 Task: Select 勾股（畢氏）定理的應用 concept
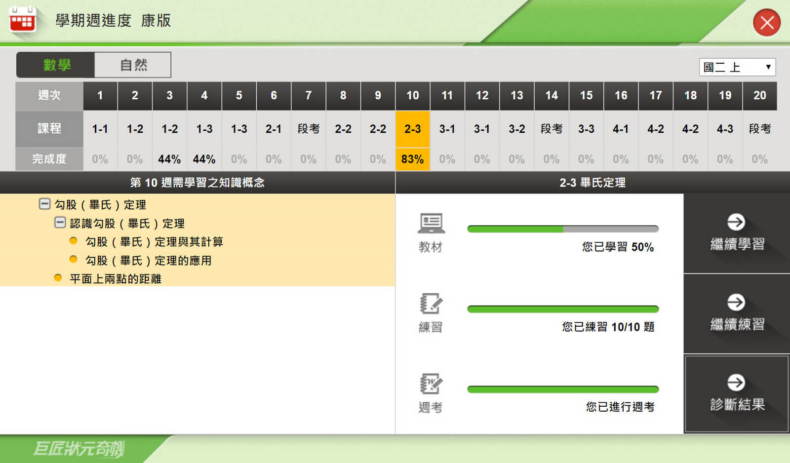click(x=148, y=261)
